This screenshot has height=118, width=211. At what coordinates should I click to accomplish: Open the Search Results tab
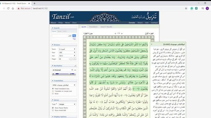(x=106, y=27)
